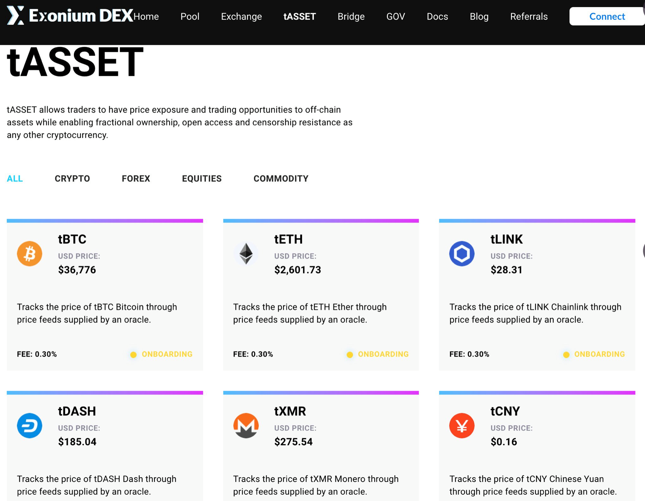Click the $2,601.73 tETH price
645x501 pixels.
pos(297,270)
